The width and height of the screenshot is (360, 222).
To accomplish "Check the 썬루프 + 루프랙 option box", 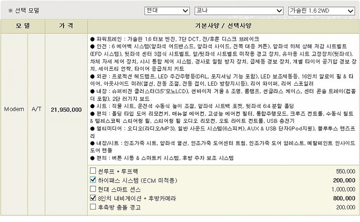I will [x=93, y=171].
